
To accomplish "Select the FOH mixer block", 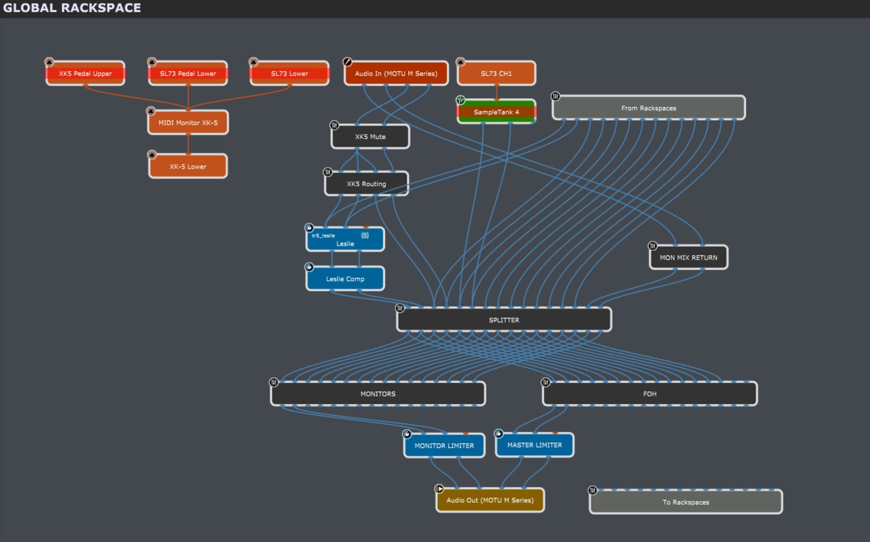I will [649, 394].
